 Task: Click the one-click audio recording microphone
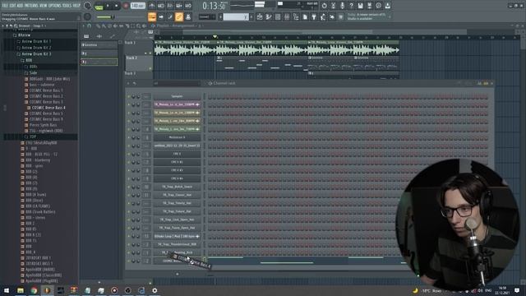click(342, 6)
